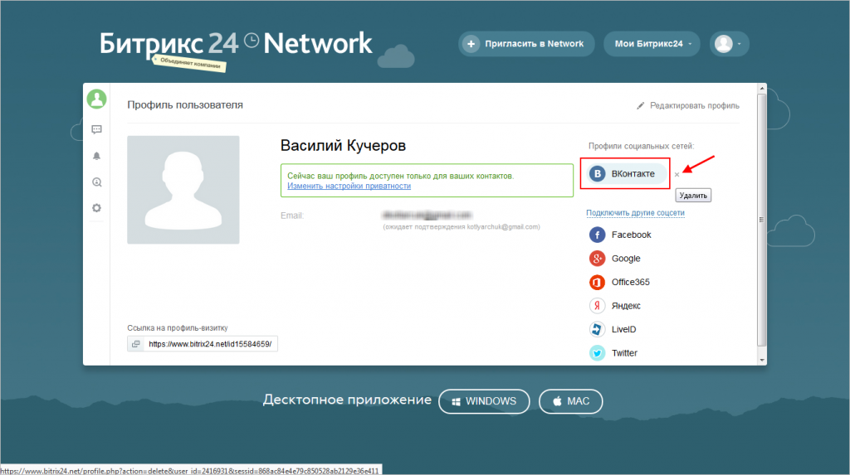Click the Office365 icon
This screenshot has height=475, width=850.
point(597,282)
